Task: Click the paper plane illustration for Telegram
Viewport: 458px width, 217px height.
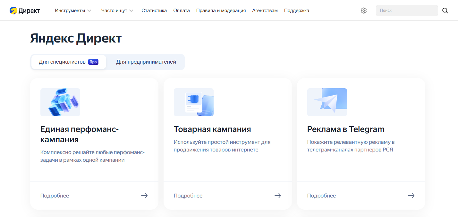Action: coord(327,102)
